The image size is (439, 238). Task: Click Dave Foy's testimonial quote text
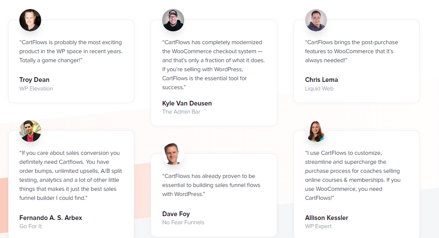tap(211, 185)
